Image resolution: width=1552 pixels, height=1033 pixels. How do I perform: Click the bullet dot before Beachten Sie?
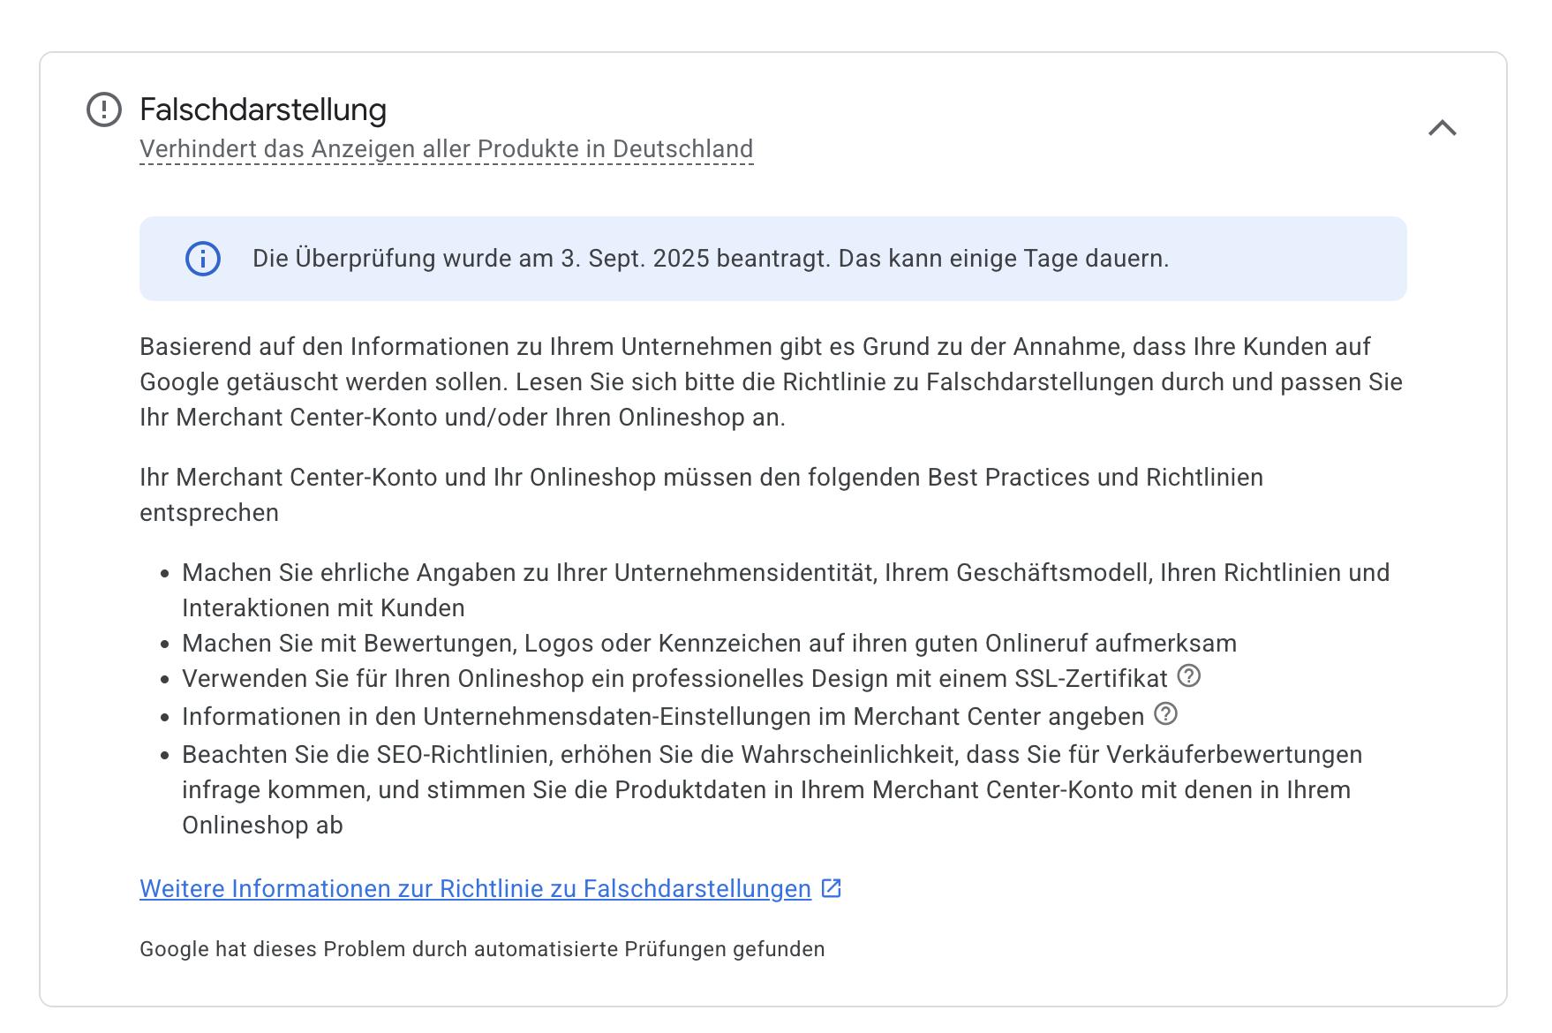pyautogui.click(x=165, y=756)
